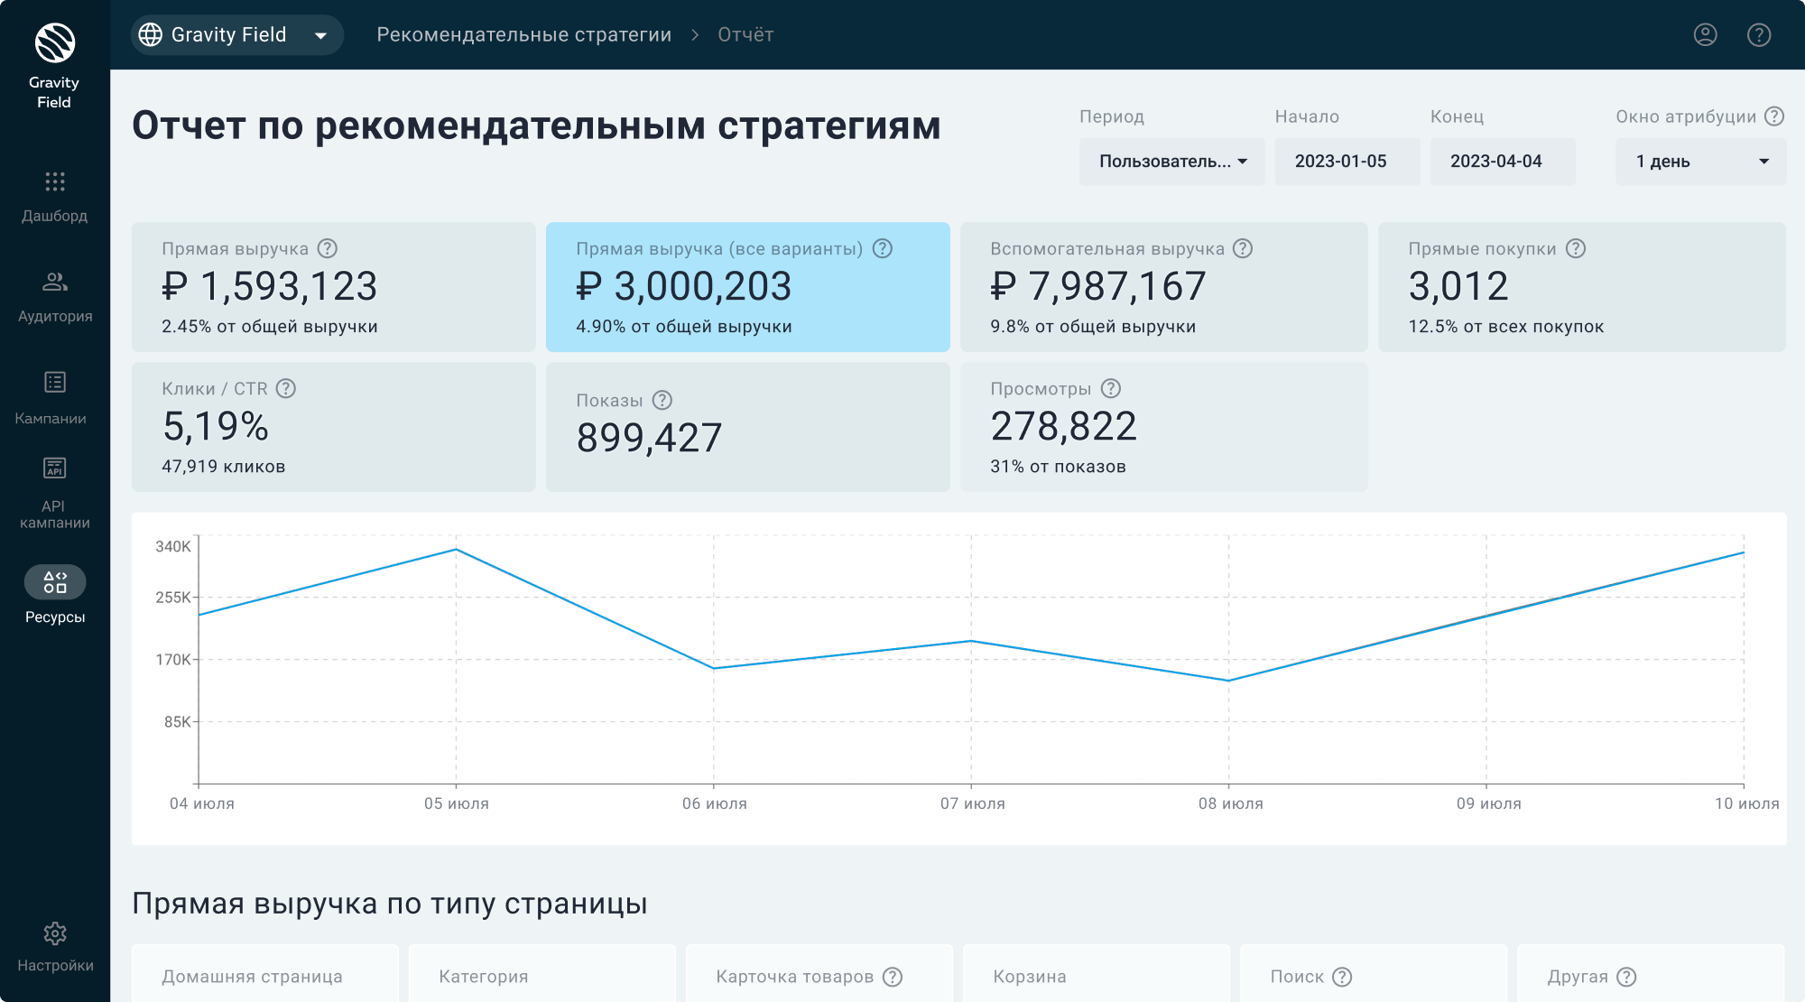This screenshot has height=1002, width=1805.
Task: Select the Ресурсы sidebar icon
Action: tap(55, 582)
